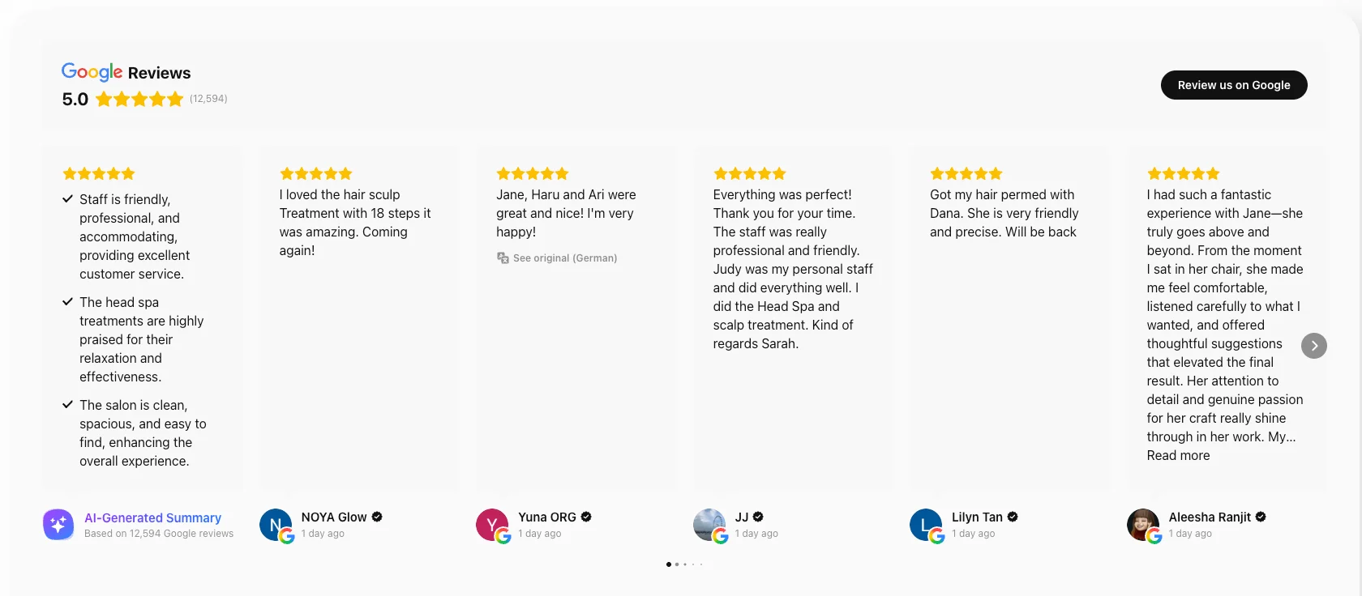Click the translate icon beside See original
The height and width of the screenshot is (596, 1362).
click(503, 258)
